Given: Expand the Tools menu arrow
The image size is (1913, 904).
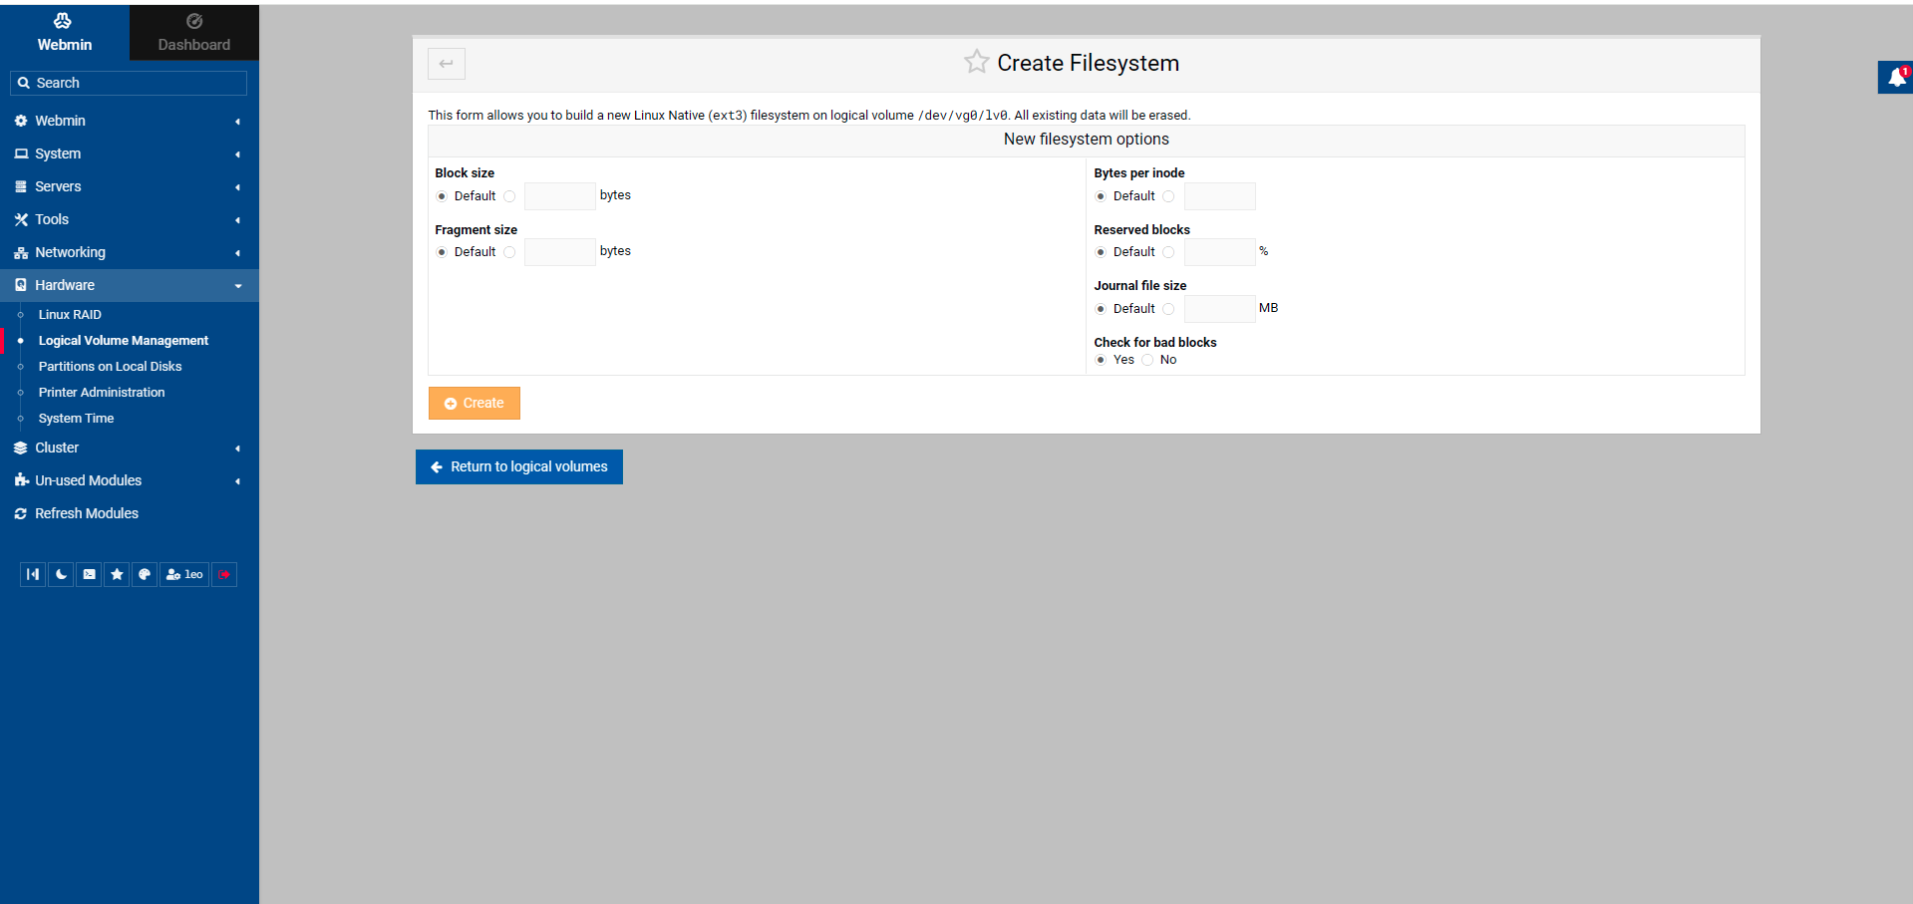Looking at the screenshot, I should tap(237, 220).
